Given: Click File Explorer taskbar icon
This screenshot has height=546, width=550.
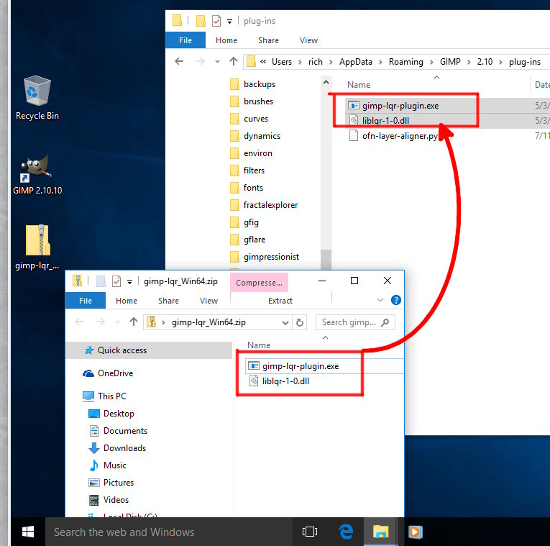Looking at the screenshot, I should click(381, 532).
